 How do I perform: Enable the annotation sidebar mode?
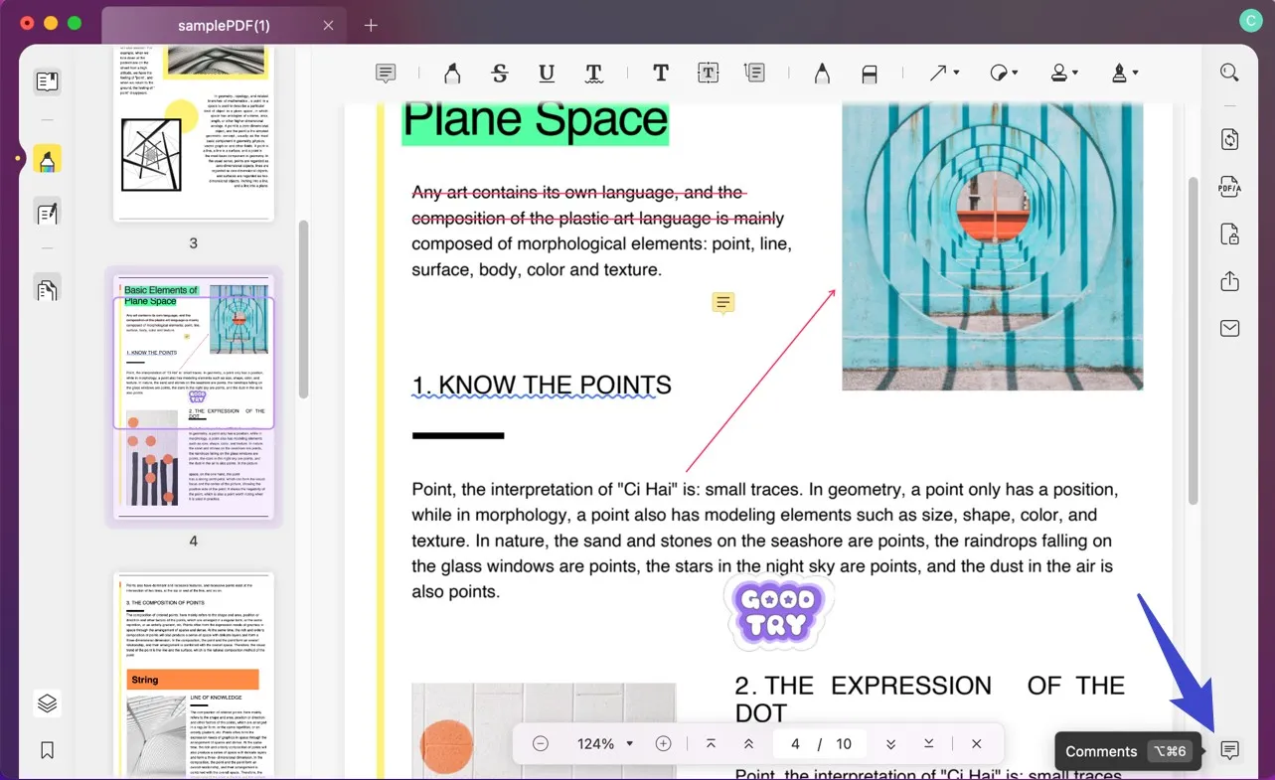(47, 158)
